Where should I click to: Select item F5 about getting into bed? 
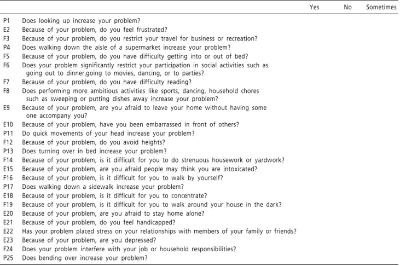click(135, 56)
